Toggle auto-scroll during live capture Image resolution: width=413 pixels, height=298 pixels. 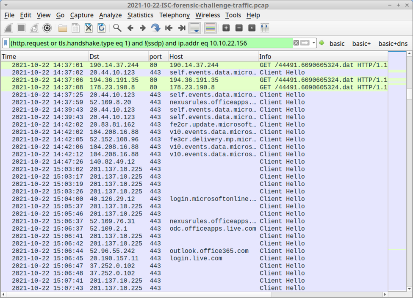(x=195, y=28)
